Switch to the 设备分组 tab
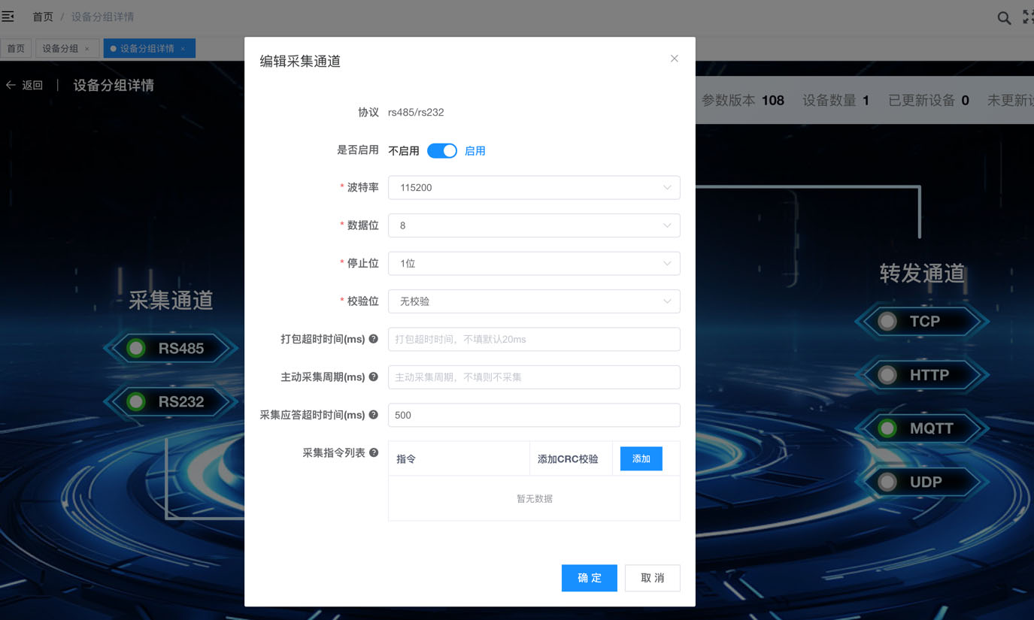This screenshot has width=1034, height=620. coord(60,49)
